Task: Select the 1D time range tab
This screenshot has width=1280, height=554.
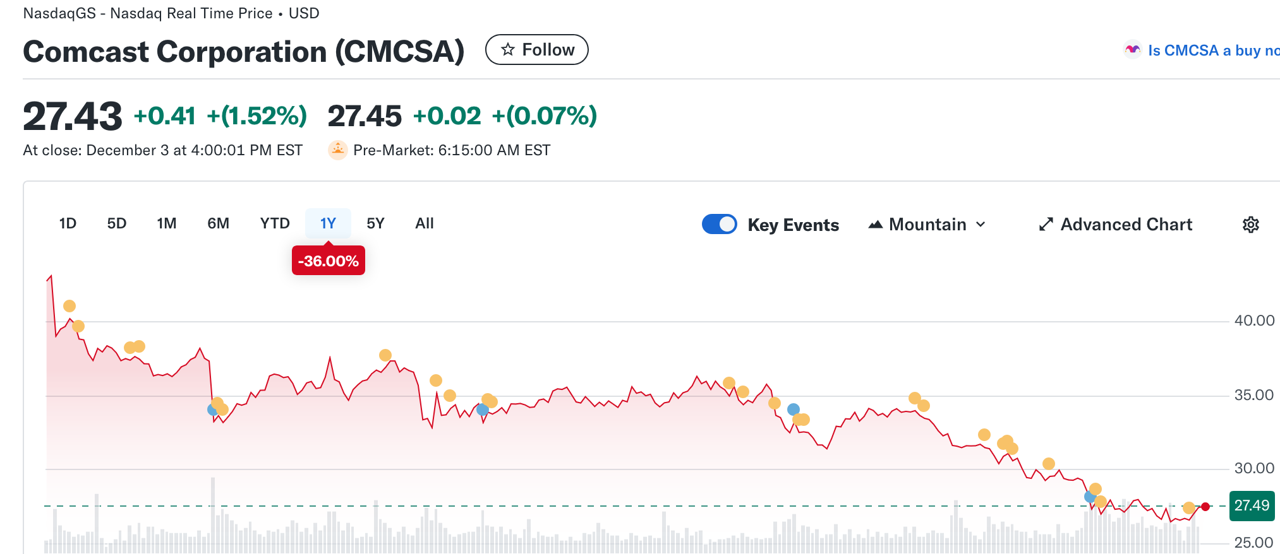Action: [68, 223]
